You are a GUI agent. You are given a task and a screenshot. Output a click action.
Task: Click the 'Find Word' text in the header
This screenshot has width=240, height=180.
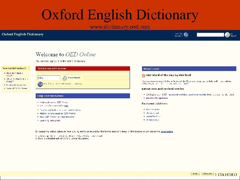[233, 35]
